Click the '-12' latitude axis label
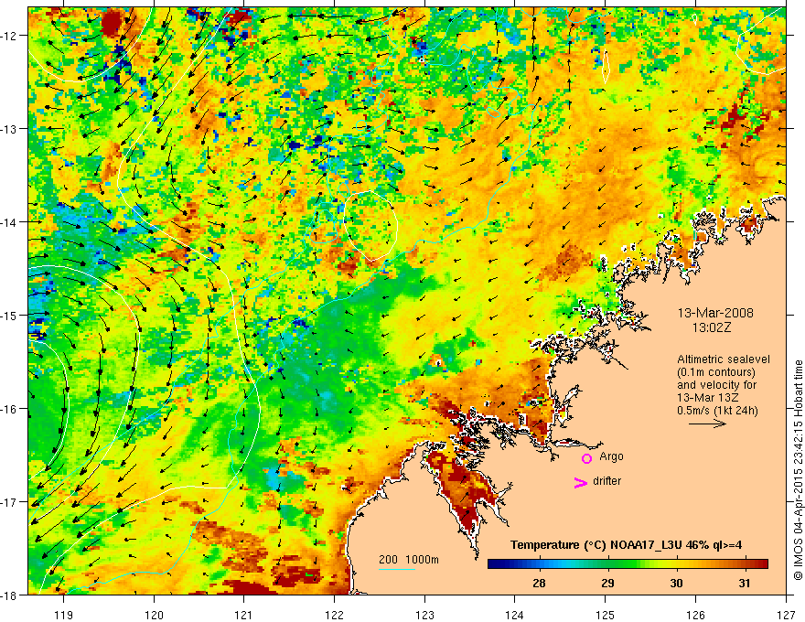This screenshot has height=622, width=805. [10, 36]
